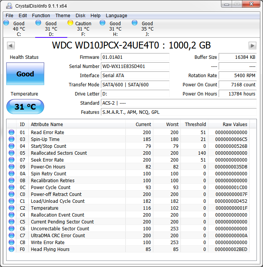Click the Current column header
Image resolution: width=263 pixels, height=267 pixels.
(139, 124)
